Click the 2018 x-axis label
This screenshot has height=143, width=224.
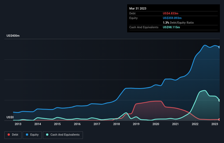(117, 124)
